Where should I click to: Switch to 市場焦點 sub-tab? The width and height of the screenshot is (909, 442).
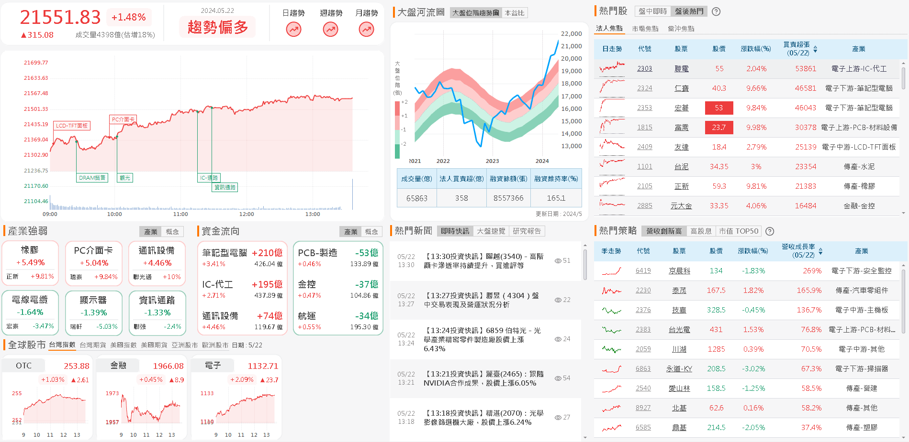click(645, 29)
